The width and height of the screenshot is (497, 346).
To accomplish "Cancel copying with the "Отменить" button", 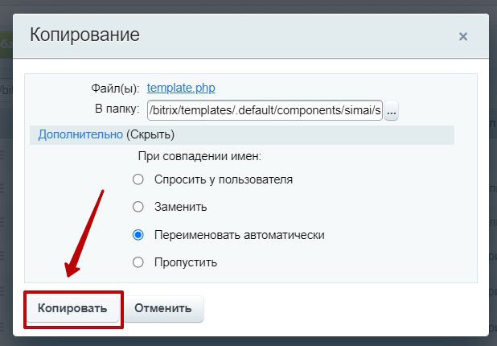I will click(x=163, y=308).
